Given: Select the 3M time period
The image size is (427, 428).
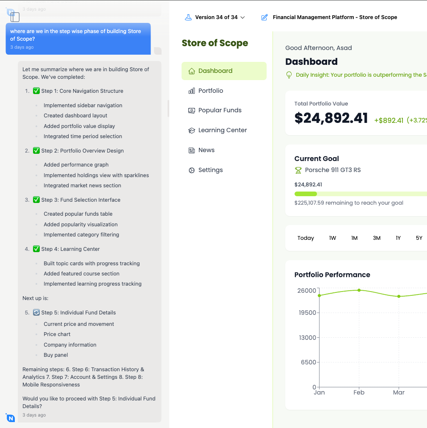Looking at the screenshot, I should tap(377, 238).
